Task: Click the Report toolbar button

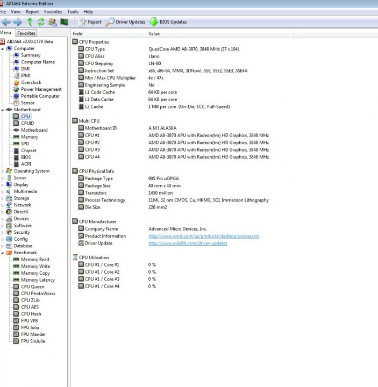Action: tap(90, 22)
